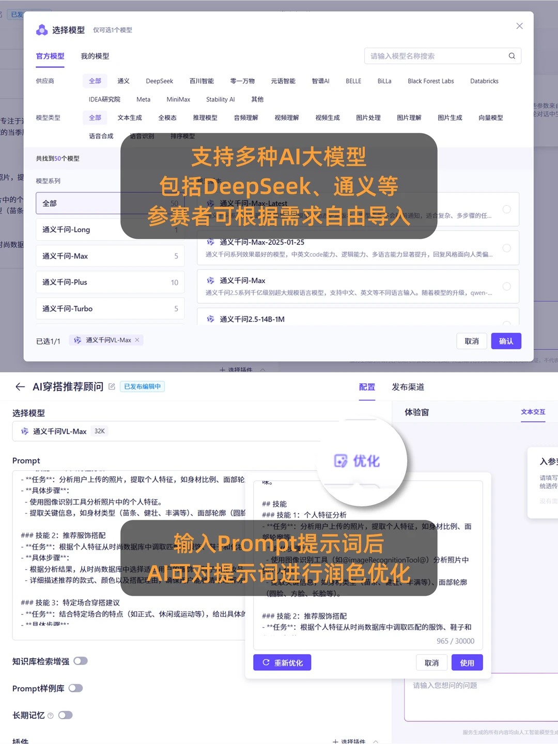Click 使用 to apply optimized prompt

467,663
